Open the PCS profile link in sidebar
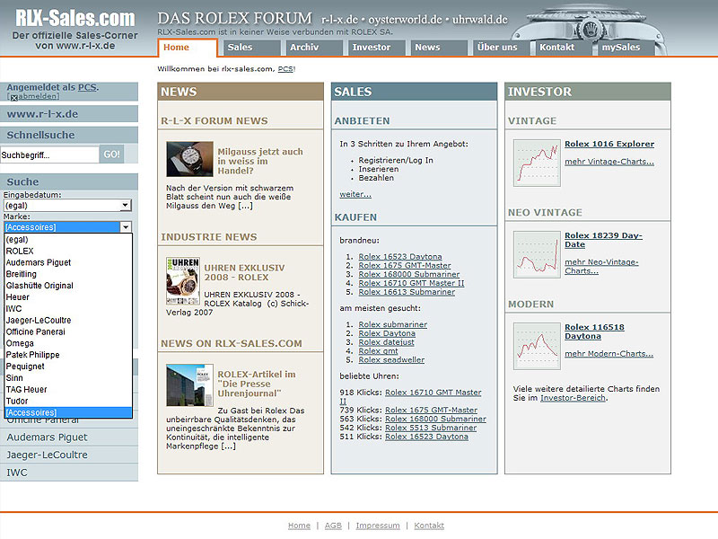 coord(87,87)
